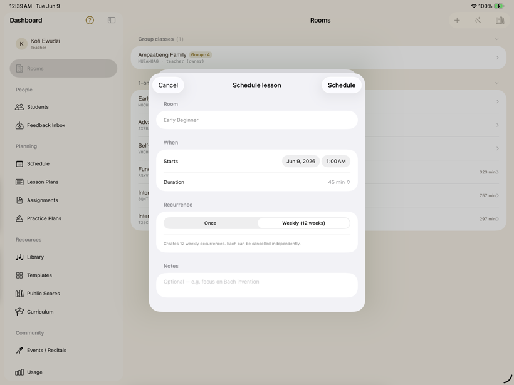Click the Events / Recitals microphone icon
The height and width of the screenshot is (385, 514).
[x=19, y=351]
